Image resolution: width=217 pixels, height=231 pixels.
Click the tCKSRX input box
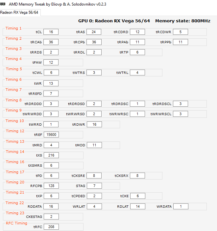click(x=137, y=176)
